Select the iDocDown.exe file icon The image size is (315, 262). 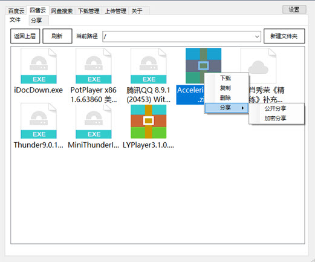coord(39,66)
